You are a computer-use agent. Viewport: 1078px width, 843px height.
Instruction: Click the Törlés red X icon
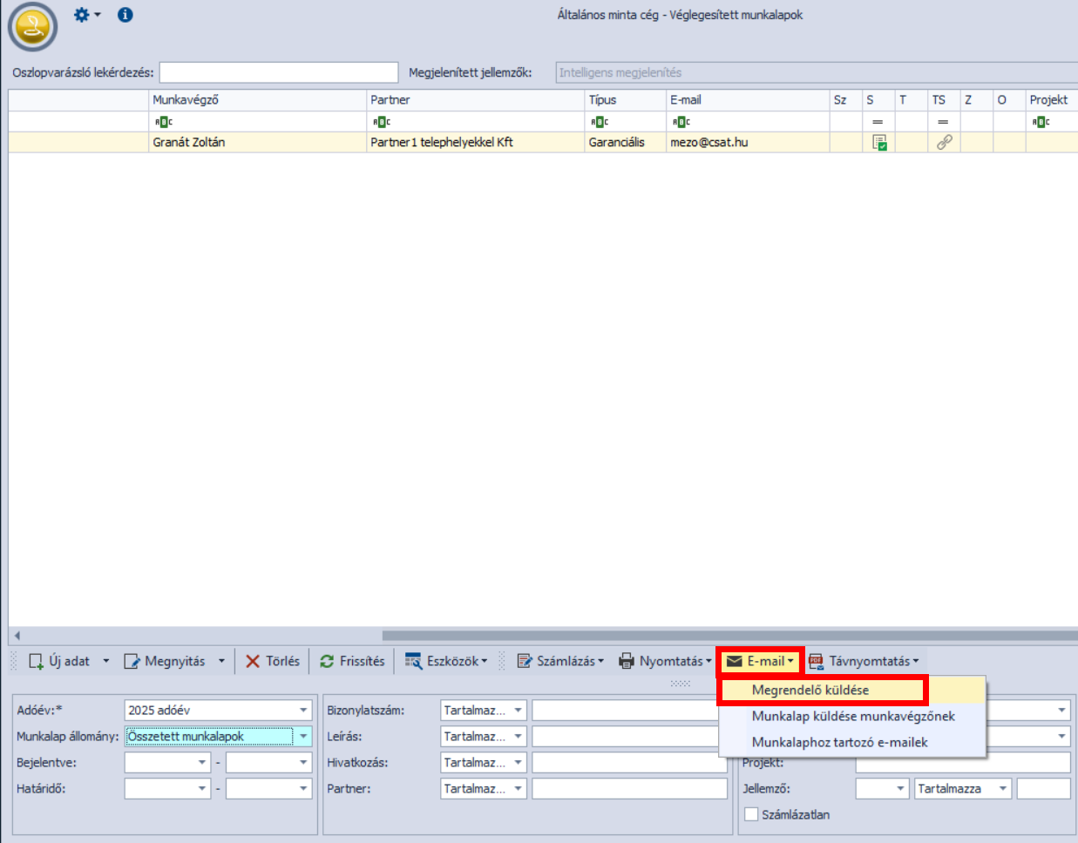[253, 662]
